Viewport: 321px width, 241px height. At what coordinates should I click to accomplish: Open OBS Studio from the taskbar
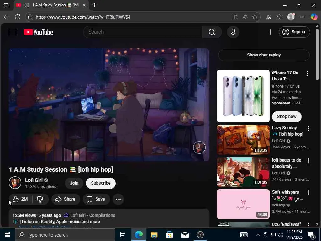point(200,235)
